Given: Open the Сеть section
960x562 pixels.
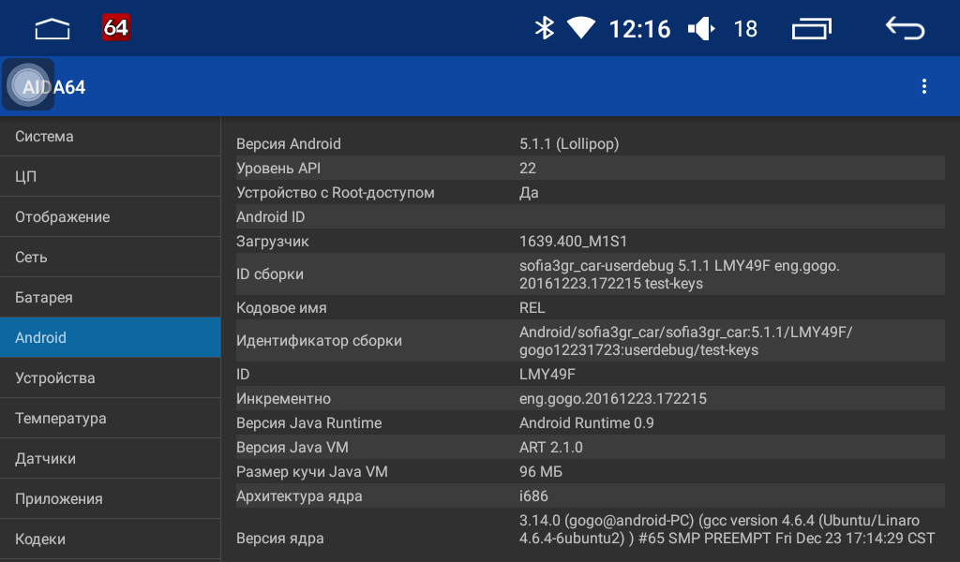Looking at the screenshot, I should pyautogui.click(x=110, y=258).
